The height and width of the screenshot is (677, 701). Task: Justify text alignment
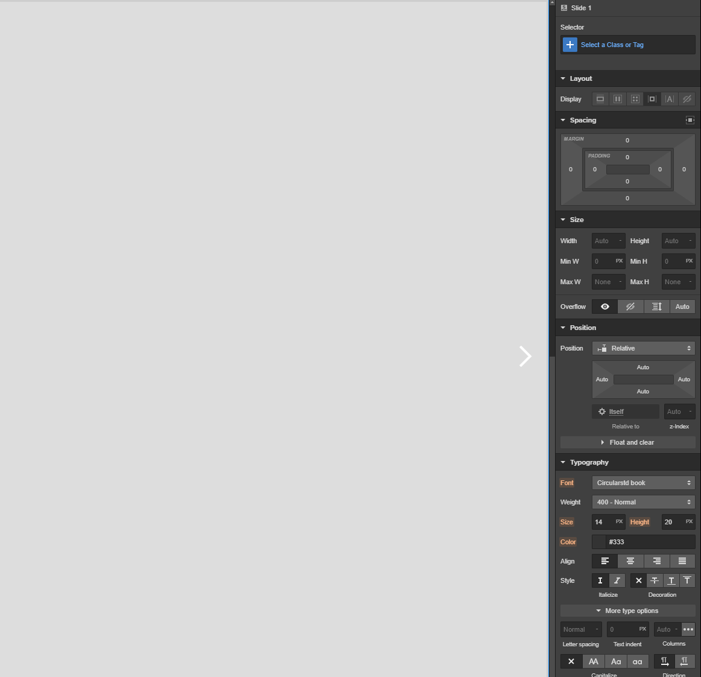coord(682,561)
